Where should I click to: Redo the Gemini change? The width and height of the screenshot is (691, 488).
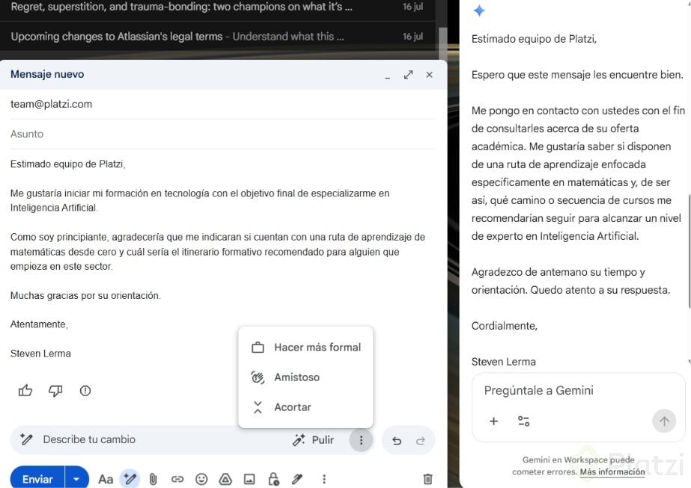click(x=421, y=440)
